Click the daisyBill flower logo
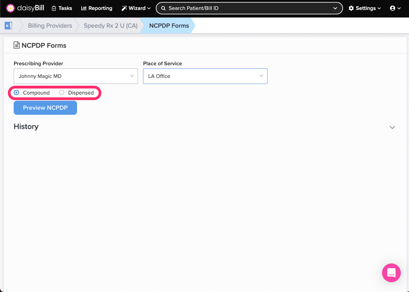 pyautogui.click(x=10, y=8)
